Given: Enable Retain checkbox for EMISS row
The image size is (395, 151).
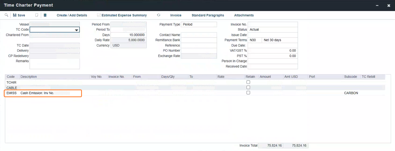Looking at the screenshot, I should 248,93.
